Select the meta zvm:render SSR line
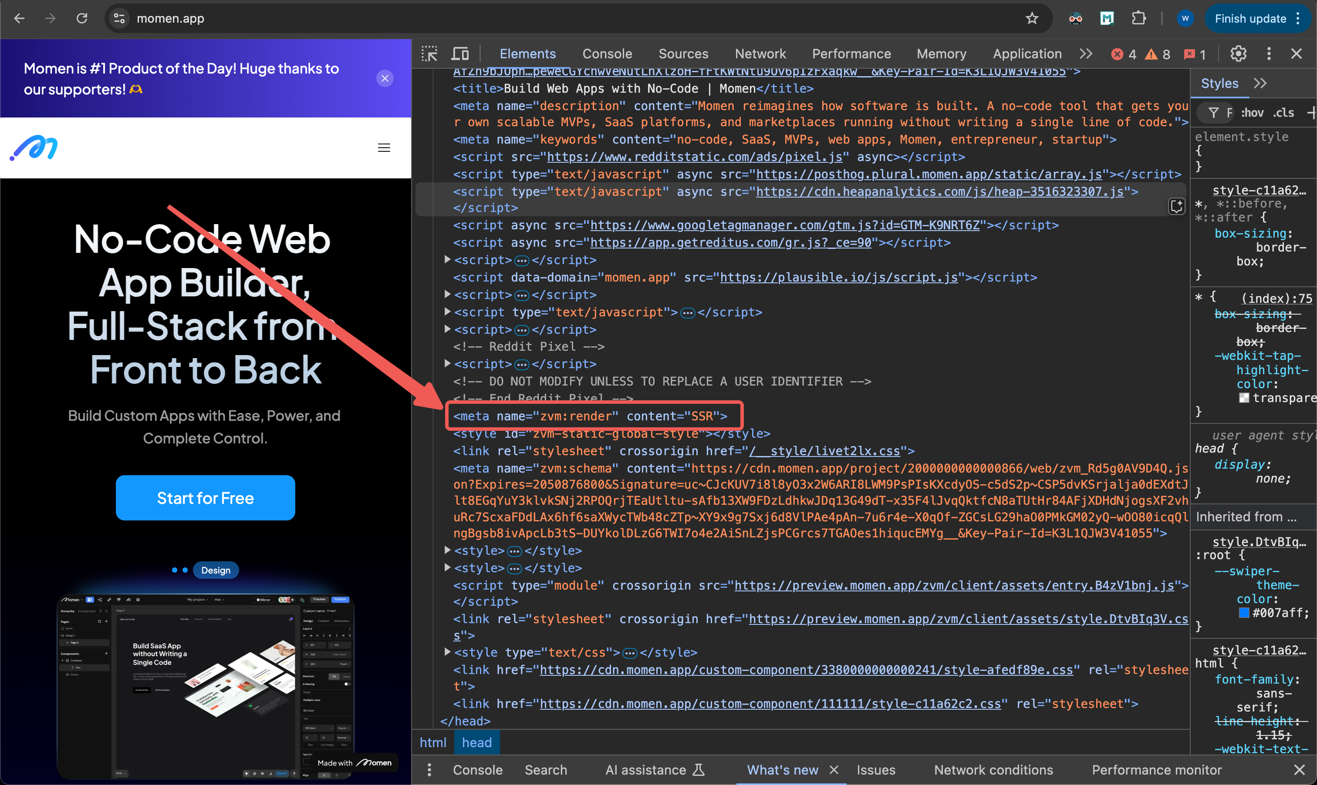 [x=590, y=416]
